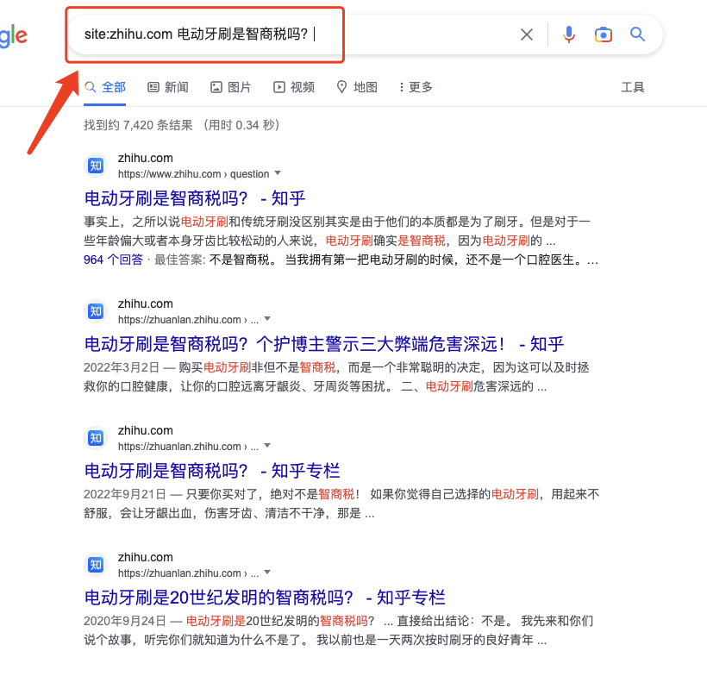This screenshot has width=707, height=676.
Task: Switch to the 视频 tab
Action: (x=294, y=87)
